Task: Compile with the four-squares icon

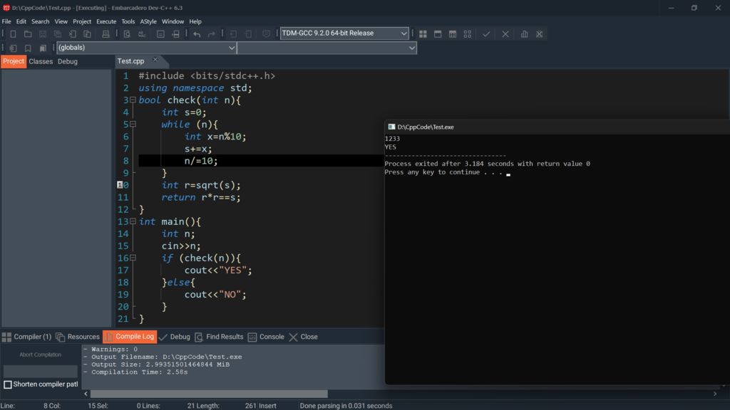Action: coord(423,34)
